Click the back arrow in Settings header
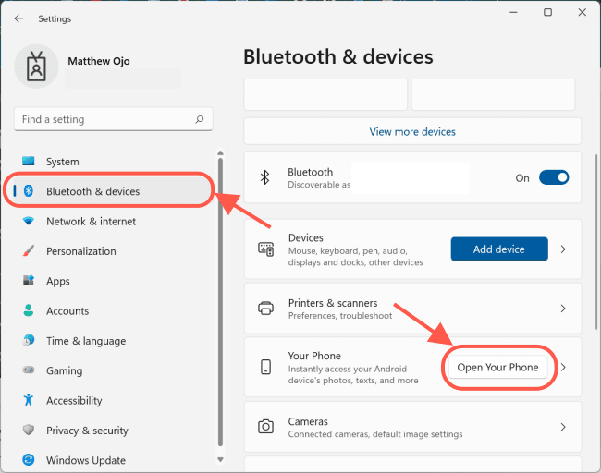Viewport: 601px width, 473px height. [x=18, y=18]
